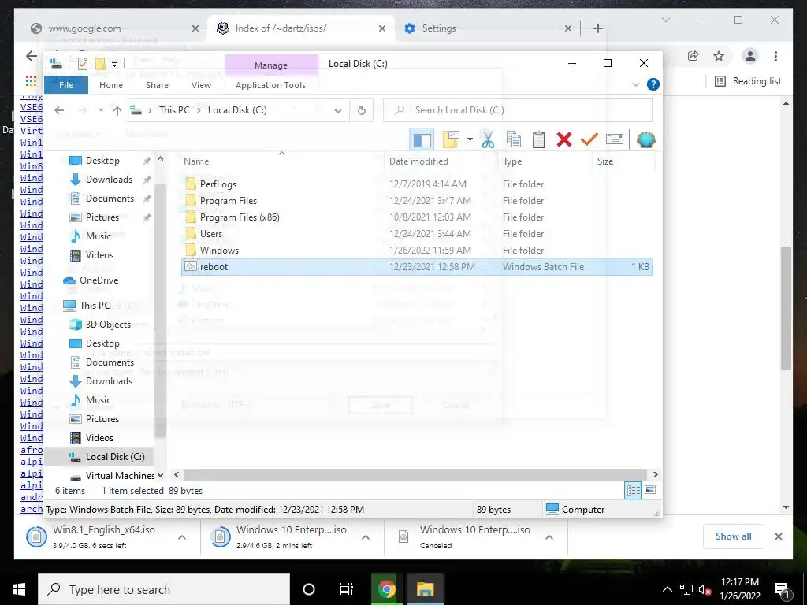Customize Quick Access Toolbar dropdown arrow

pyautogui.click(x=115, y=65)
